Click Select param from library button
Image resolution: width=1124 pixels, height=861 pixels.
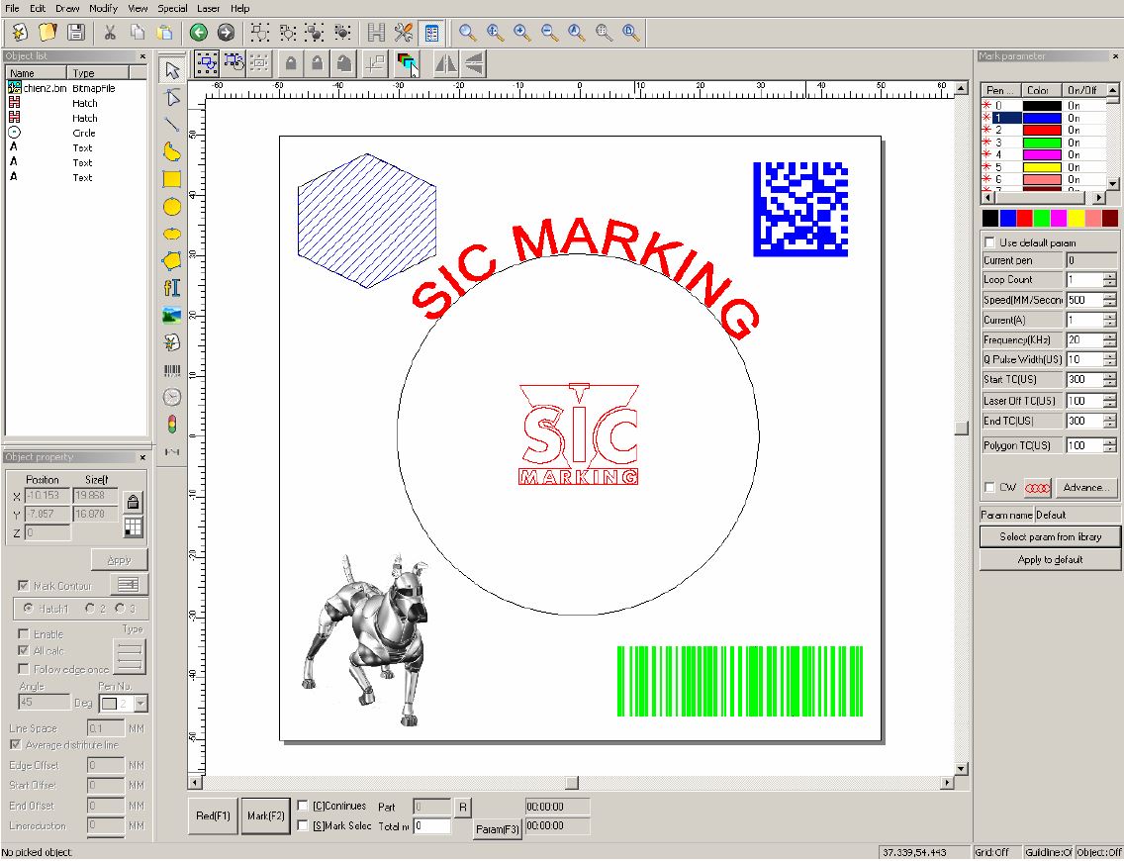[x=1050, y=536]
